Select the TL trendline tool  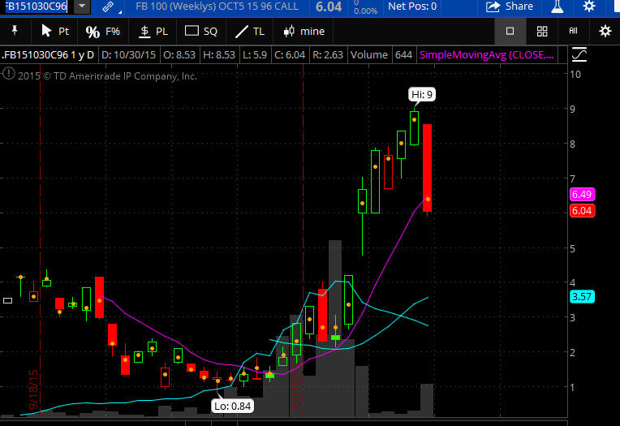point(249,32)
